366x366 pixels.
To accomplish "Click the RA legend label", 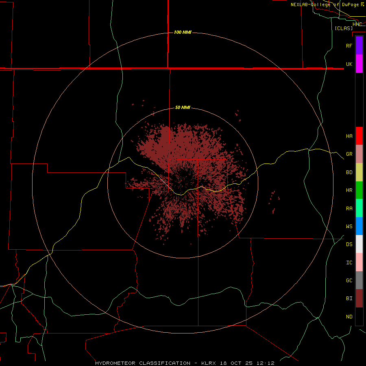I will tap(349, 209).
